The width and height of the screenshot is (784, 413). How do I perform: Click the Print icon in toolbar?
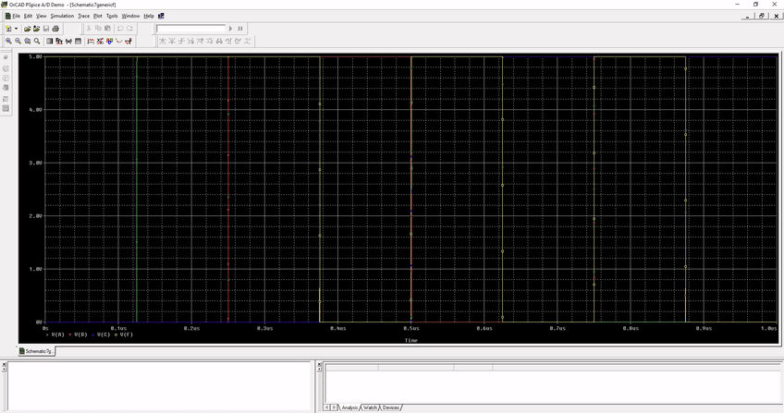click(55, 29)
